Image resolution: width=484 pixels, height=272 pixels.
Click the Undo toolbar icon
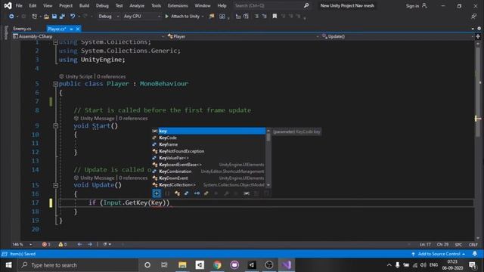[x=73, y=17]
